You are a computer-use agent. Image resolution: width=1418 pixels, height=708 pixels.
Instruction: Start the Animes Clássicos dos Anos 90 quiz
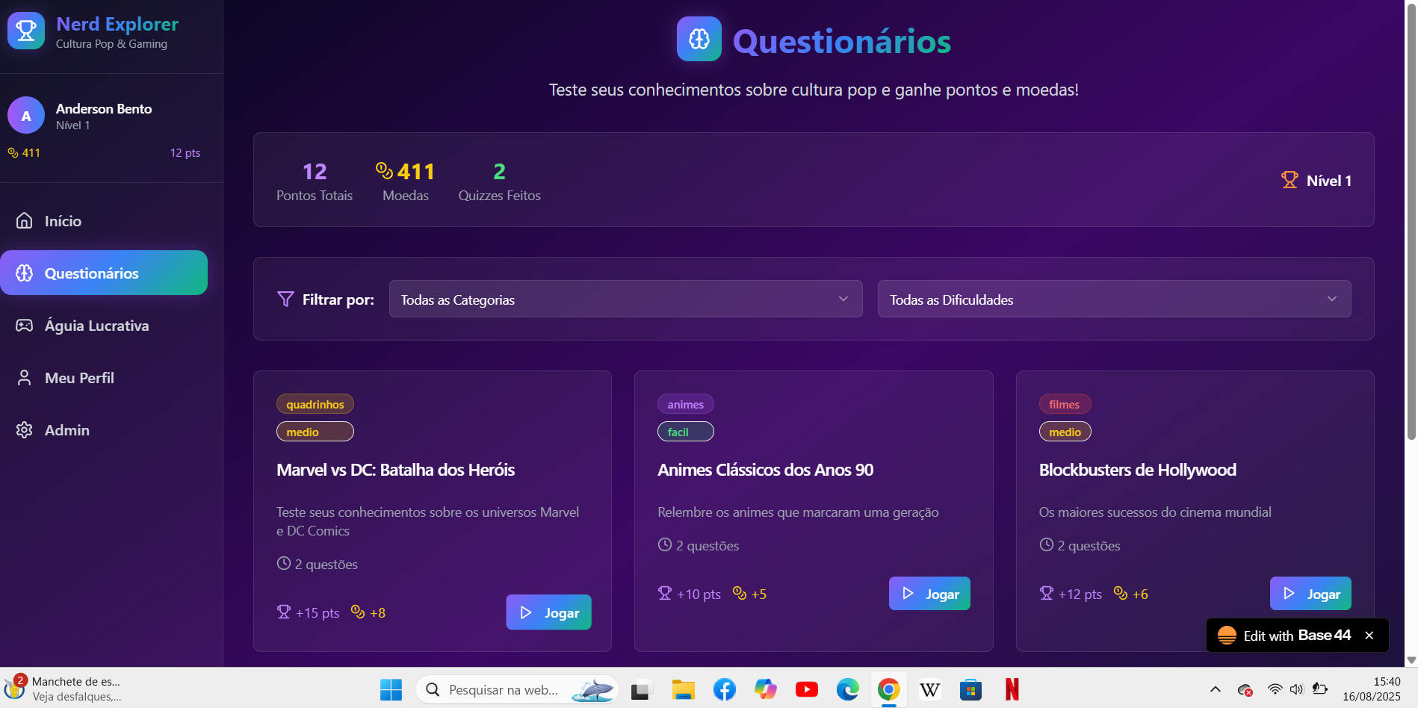pos(929,594)
